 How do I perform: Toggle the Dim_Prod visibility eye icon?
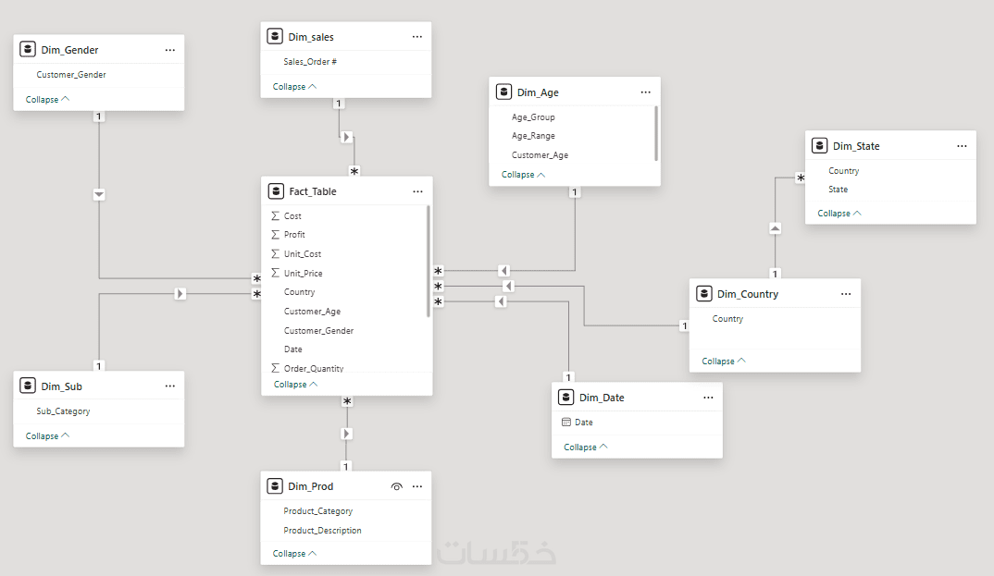click(396, 486)
